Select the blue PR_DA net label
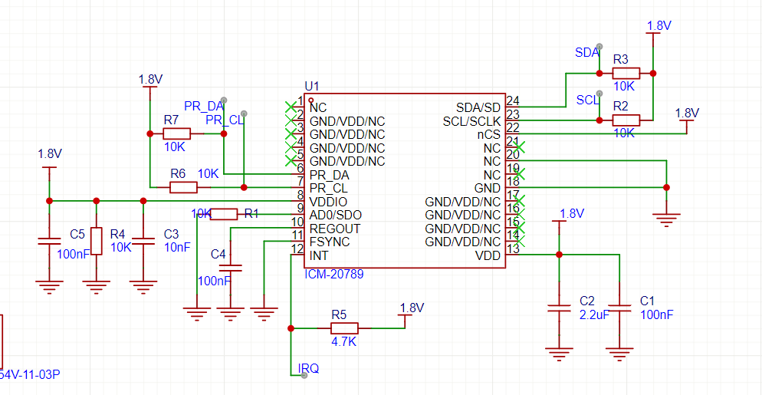 coord(204,106)
